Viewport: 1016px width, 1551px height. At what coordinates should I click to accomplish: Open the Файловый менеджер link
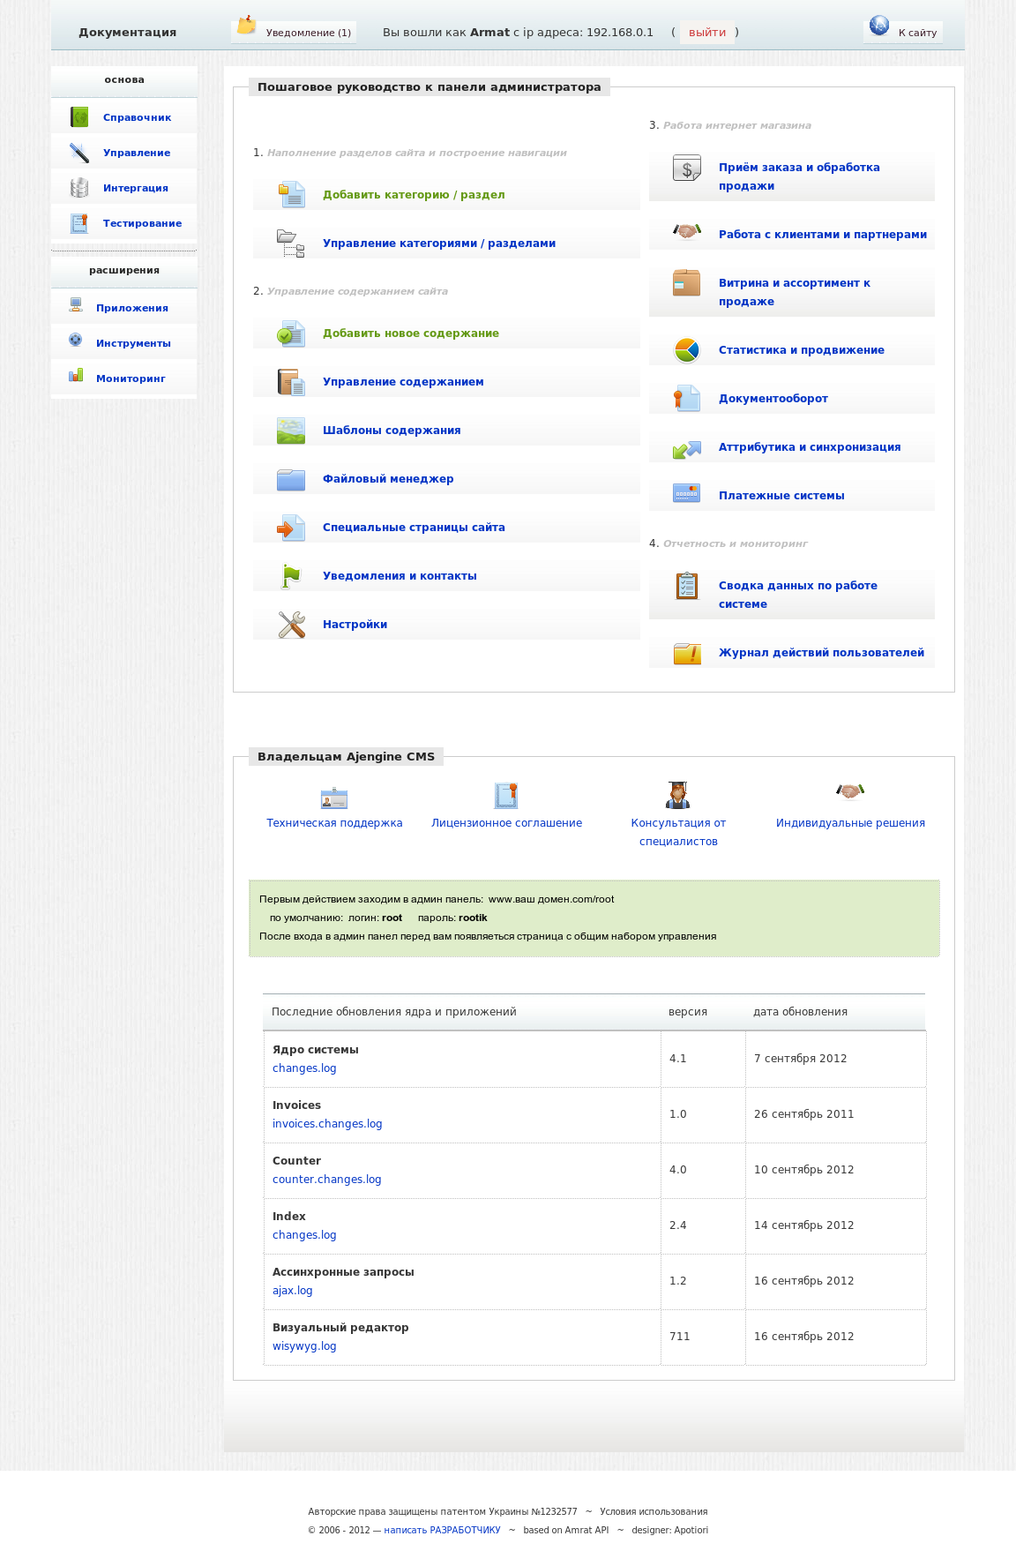pyautogui.click(x=388, y=479)
